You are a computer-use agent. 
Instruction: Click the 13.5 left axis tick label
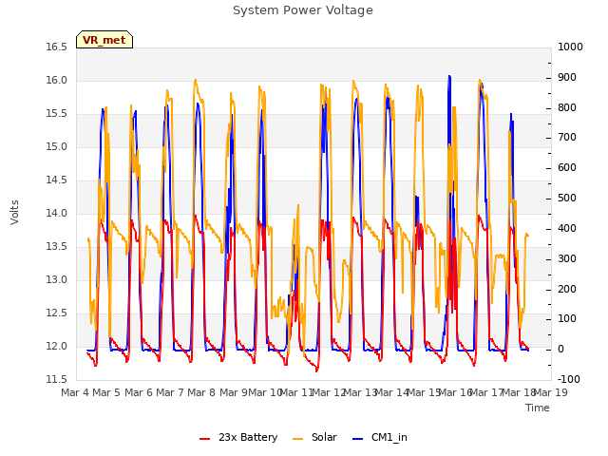pos(57,247)
